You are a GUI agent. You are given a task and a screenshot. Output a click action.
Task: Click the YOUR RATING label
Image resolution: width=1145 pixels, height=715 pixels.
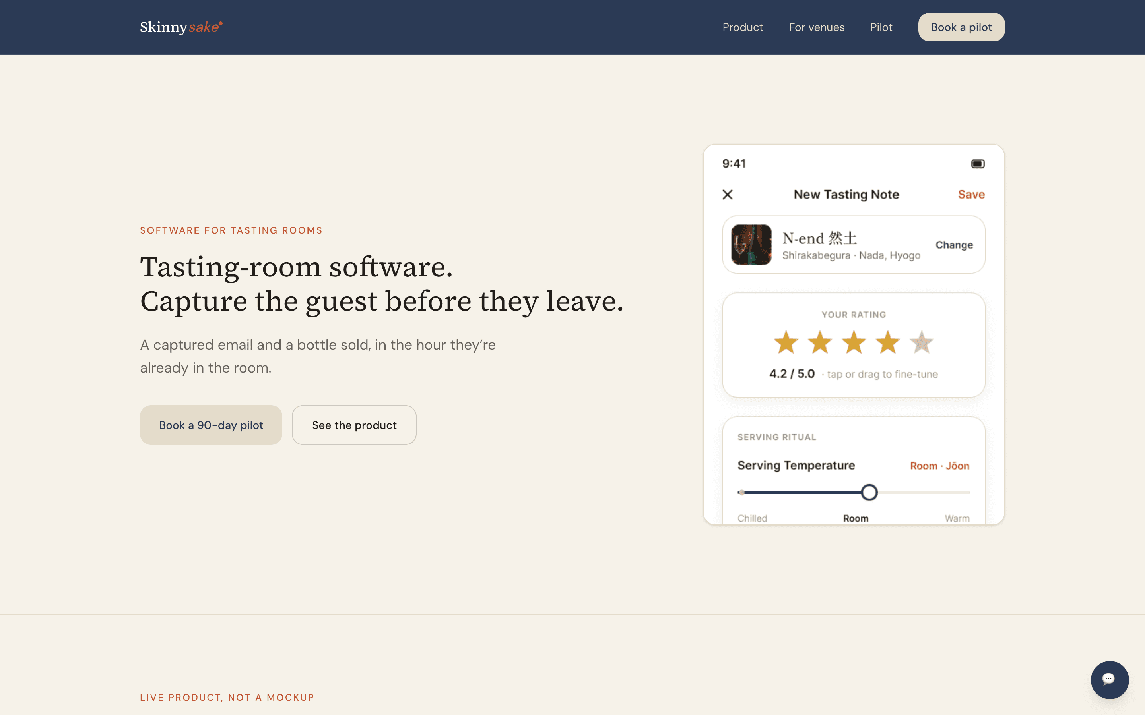[854, 315]
